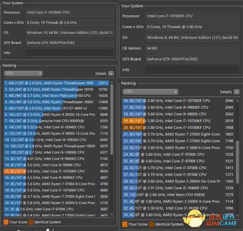Click right panel Windows 8 OS field
243x231 pixels.
192,38
